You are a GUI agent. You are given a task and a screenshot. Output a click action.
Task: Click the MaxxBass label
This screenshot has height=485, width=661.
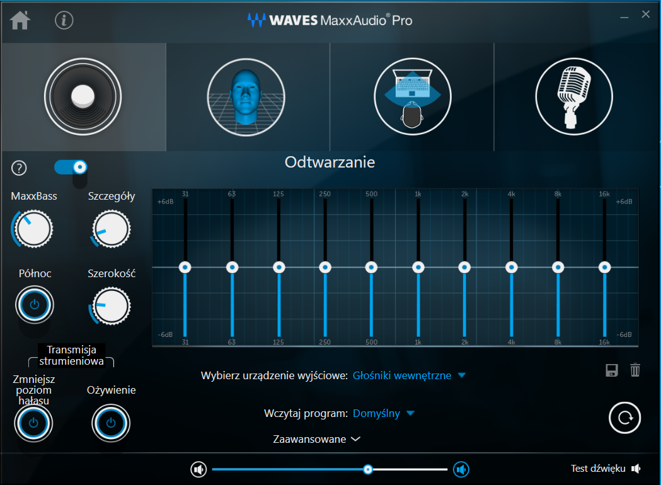34,196
